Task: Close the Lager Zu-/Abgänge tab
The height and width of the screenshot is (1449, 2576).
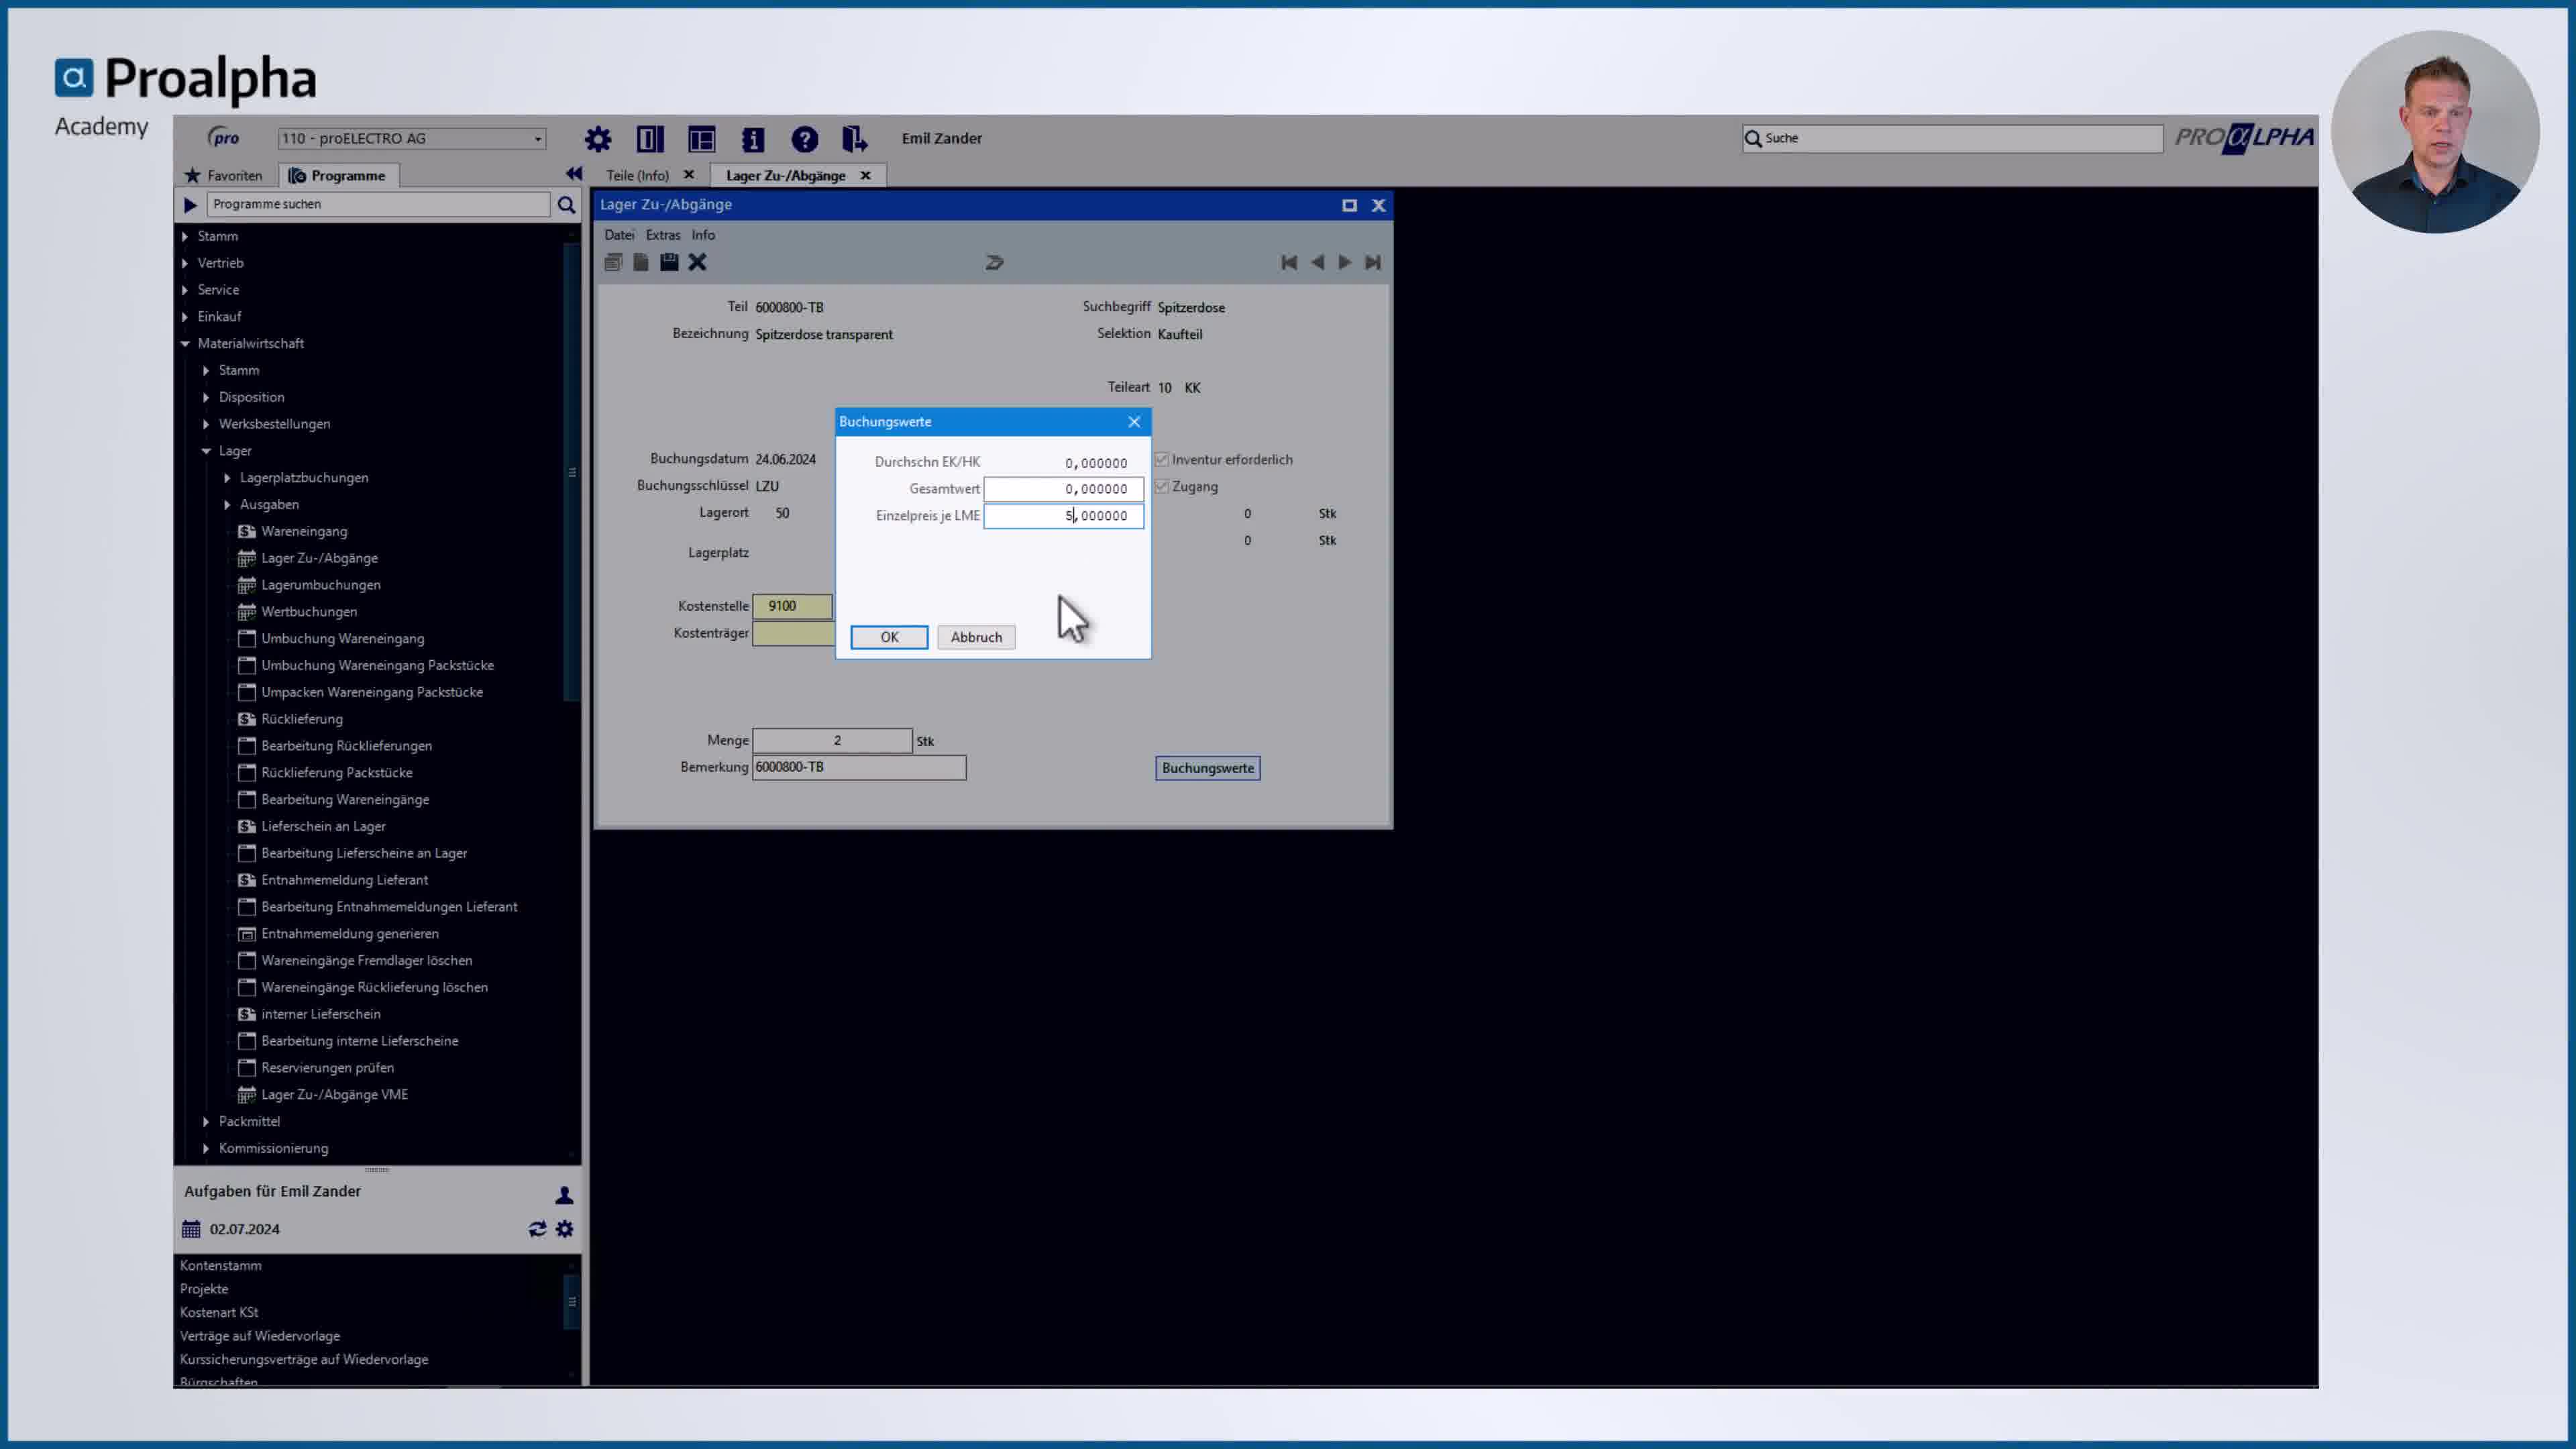Action: click(x=865, y=175)
